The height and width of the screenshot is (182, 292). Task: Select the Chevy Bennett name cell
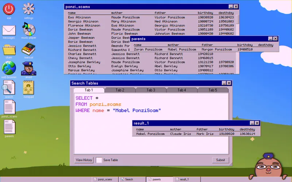tap(80, 58)
